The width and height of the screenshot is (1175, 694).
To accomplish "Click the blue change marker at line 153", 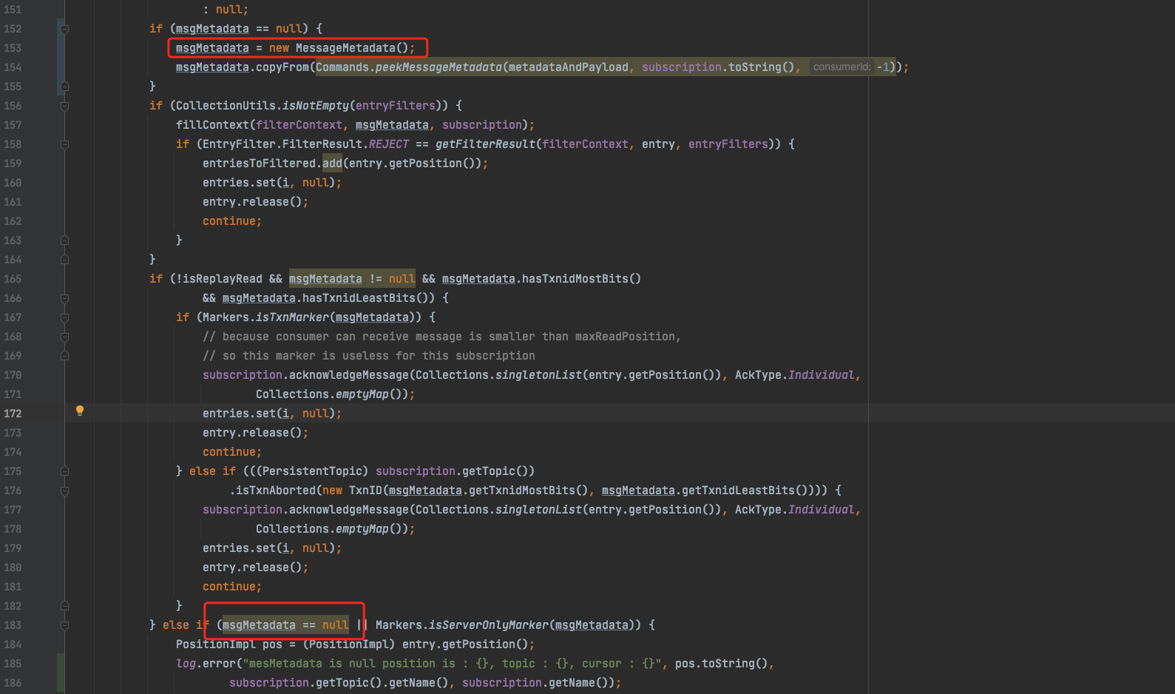I will [x=61, y=58].
